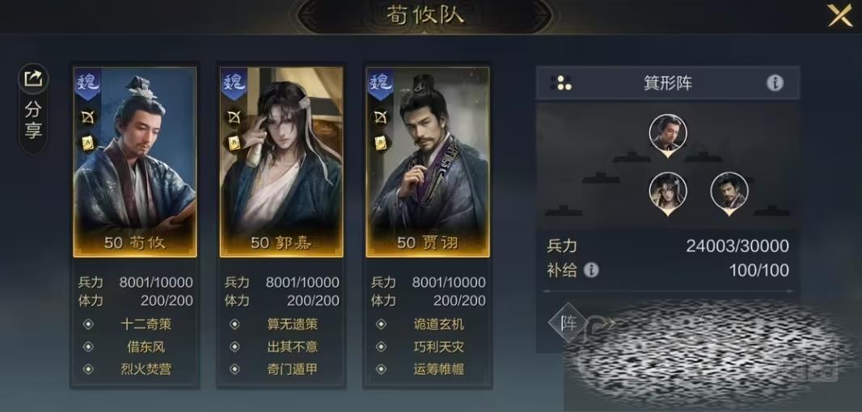862x412 pixels.
Task: Close the 荀攸队 team panel
Action: 839,15
